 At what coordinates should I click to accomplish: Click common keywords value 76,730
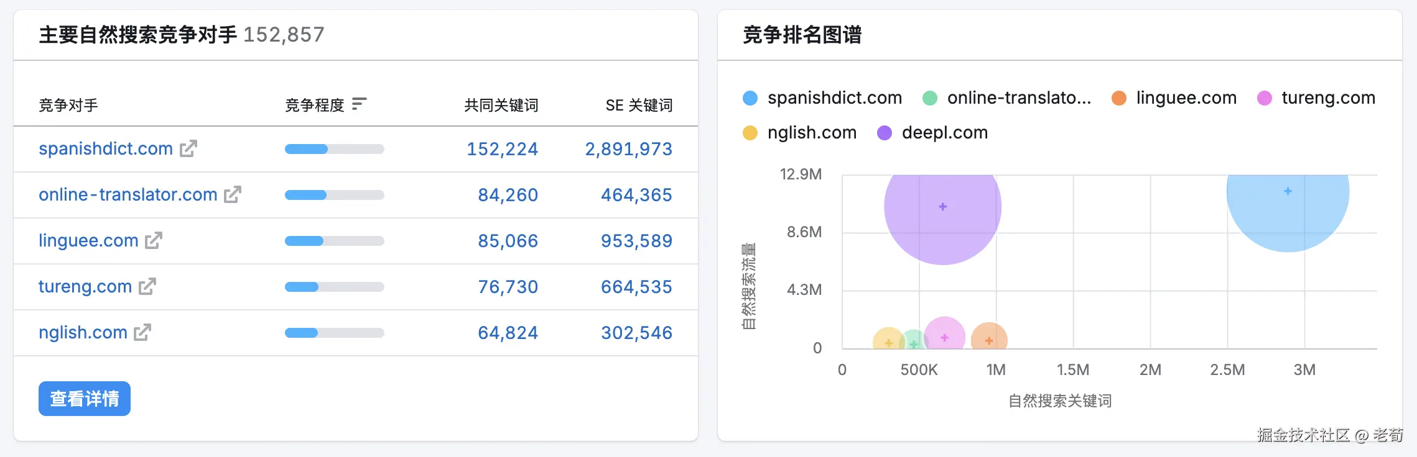click(508, 287)
